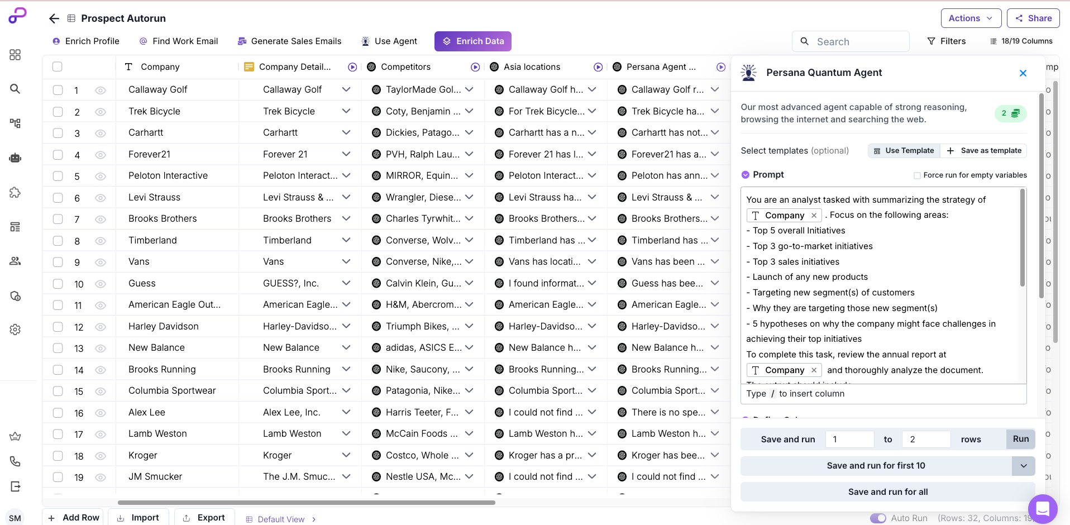Enable Force run for empty variables

coord(917,175)
